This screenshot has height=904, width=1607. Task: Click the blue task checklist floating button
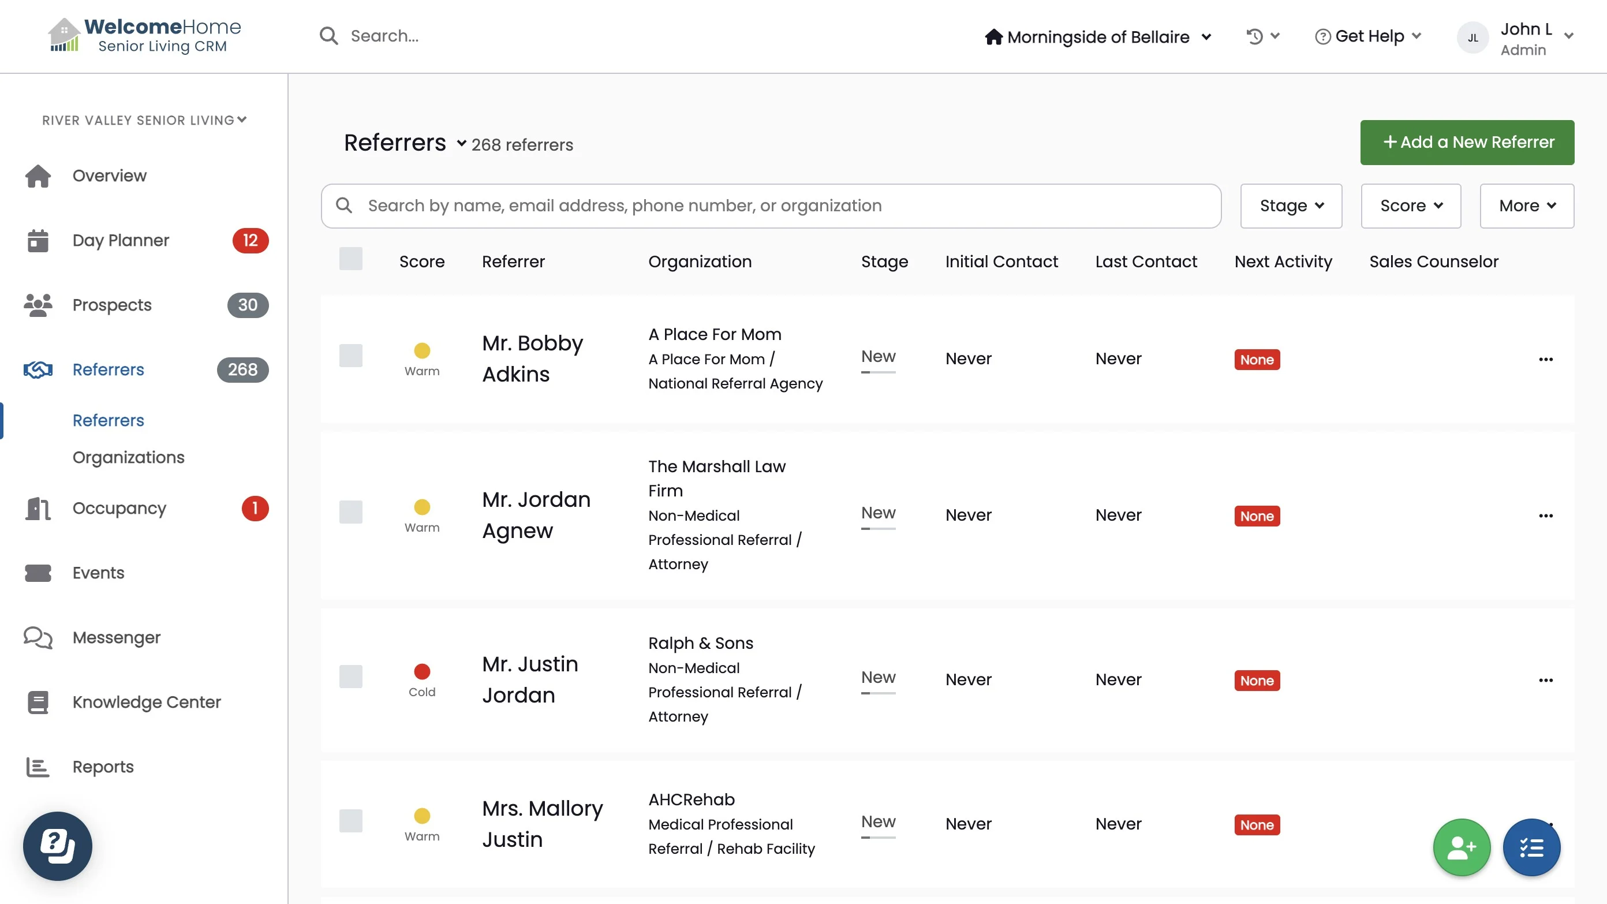[x=1531, y=847]
